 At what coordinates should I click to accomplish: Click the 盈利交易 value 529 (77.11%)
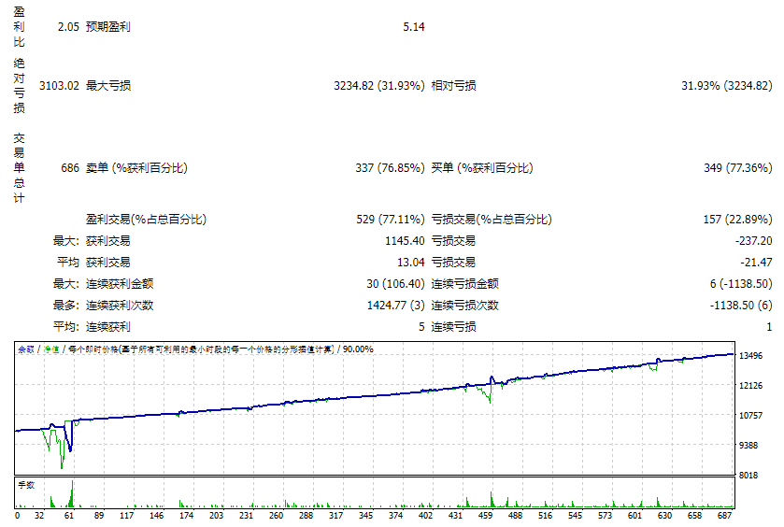pos(390,220)
